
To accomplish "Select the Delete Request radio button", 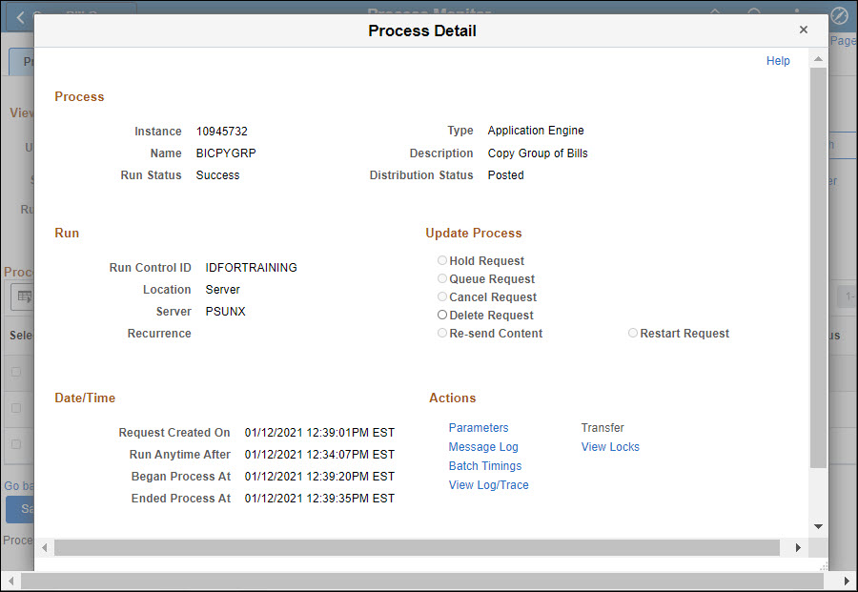I will pyautogui.click(x=442, y=315).
